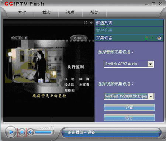This screenshot has width=166, height=141.
Task: Click the Stop button in playback controls
Action: coord(22,132)
